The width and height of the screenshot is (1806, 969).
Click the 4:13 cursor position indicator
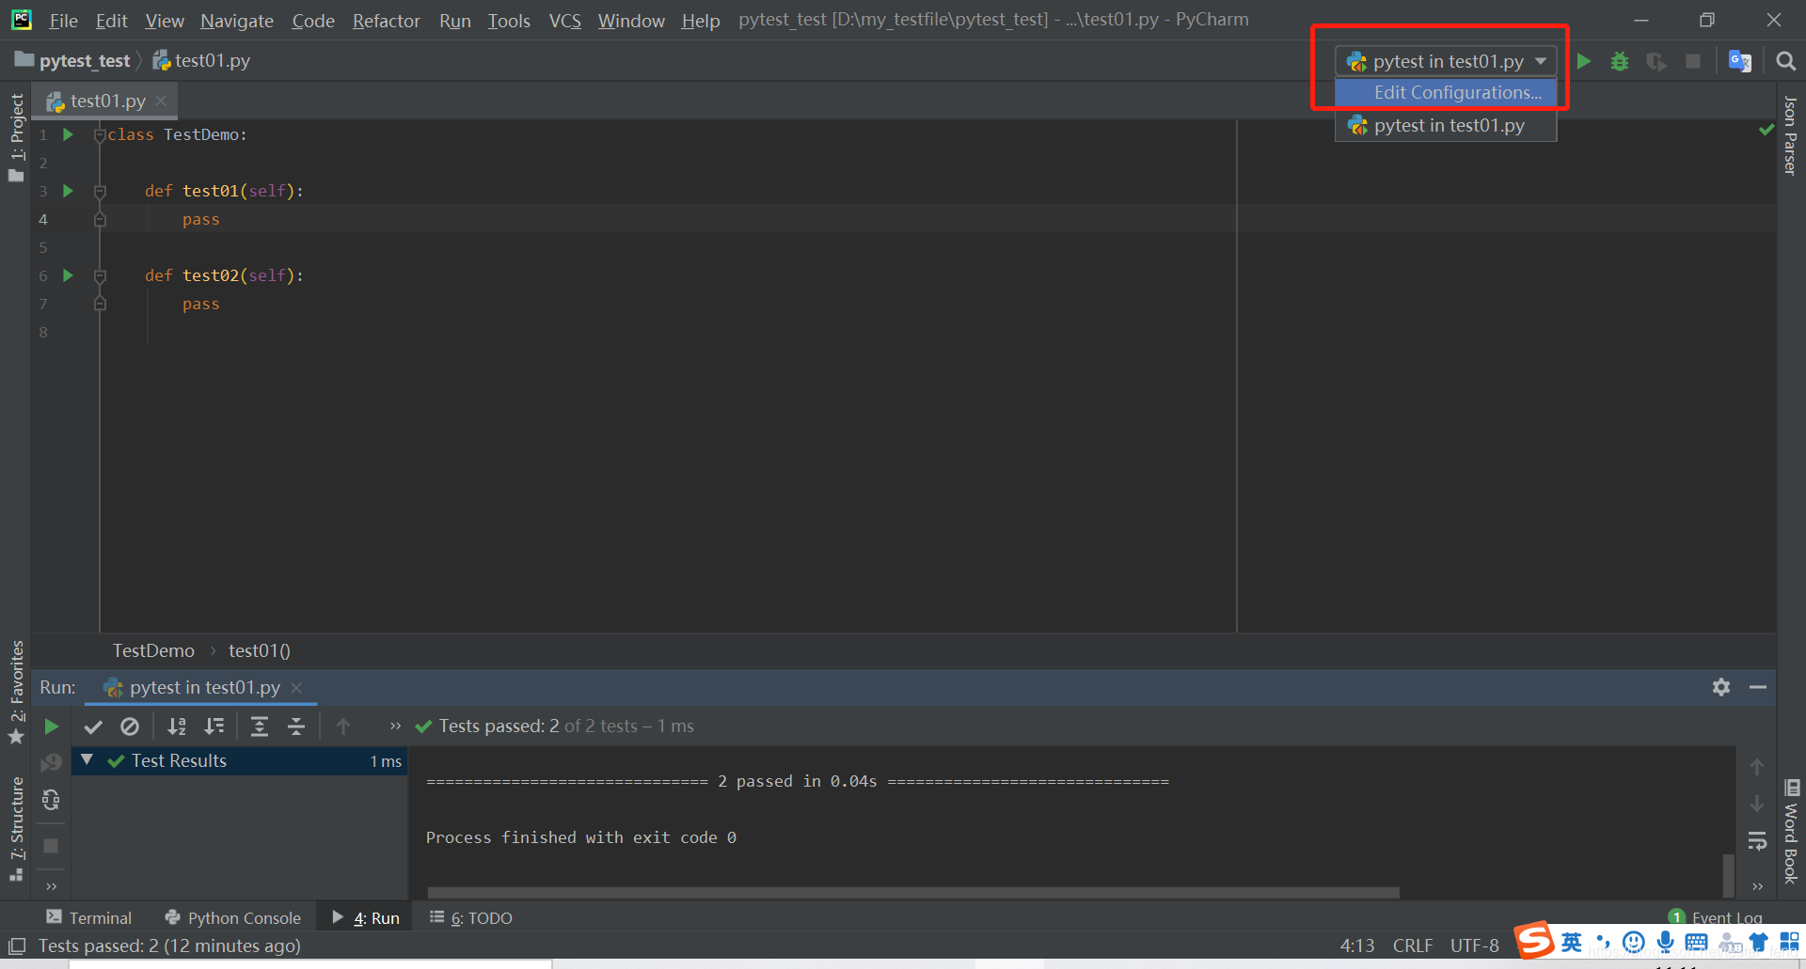[x=1357, y=946]
